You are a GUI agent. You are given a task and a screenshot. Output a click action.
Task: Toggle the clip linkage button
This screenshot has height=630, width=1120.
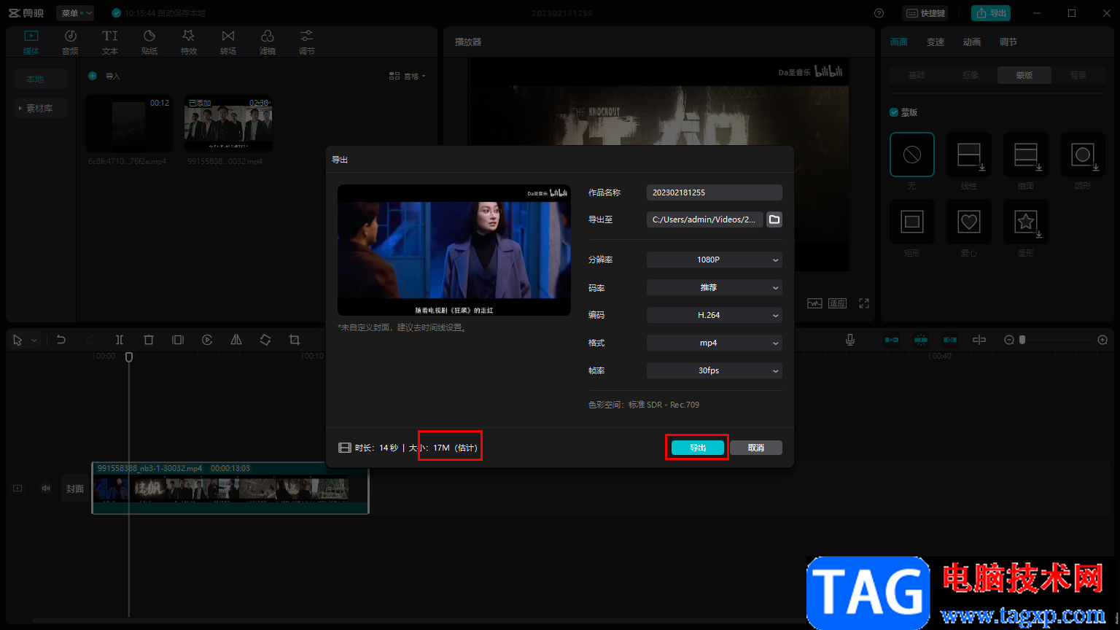(950, 340)
